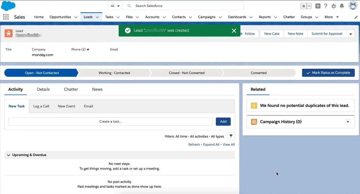Click the Create a task input field

(110, 121)
